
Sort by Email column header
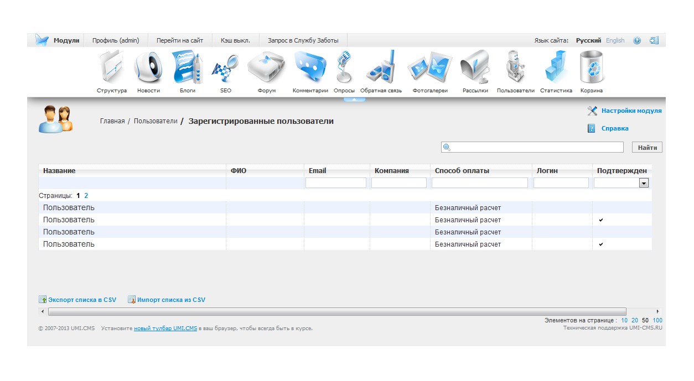coord(318,171)
